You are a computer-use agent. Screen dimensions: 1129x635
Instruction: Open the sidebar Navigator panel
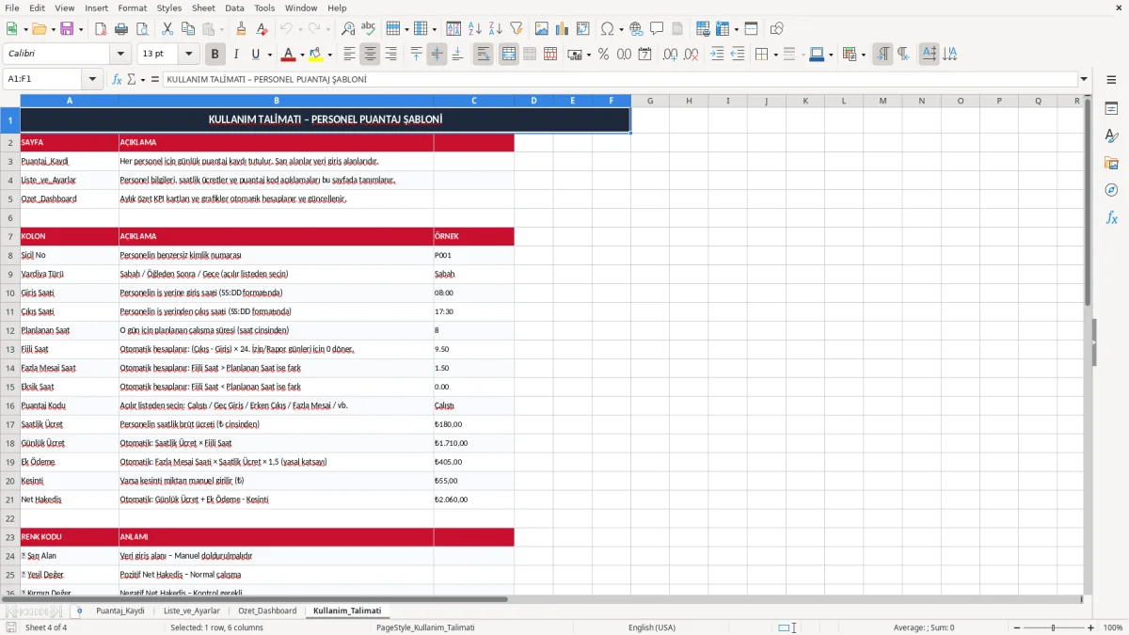coord(1111,190)
